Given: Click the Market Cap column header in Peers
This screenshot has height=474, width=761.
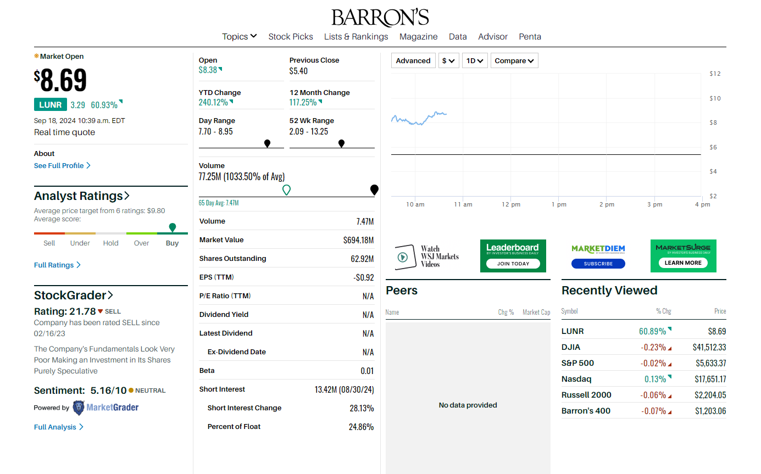Looking at the screenshot, I should click(x=536, y=312).
